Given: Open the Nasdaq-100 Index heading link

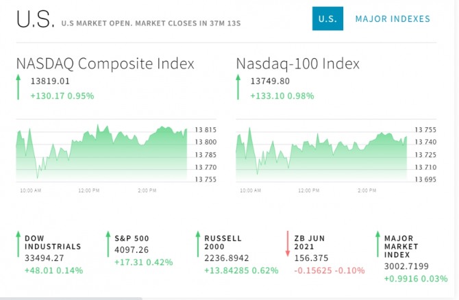Looking at the screenshot, I should coord(298,64).
